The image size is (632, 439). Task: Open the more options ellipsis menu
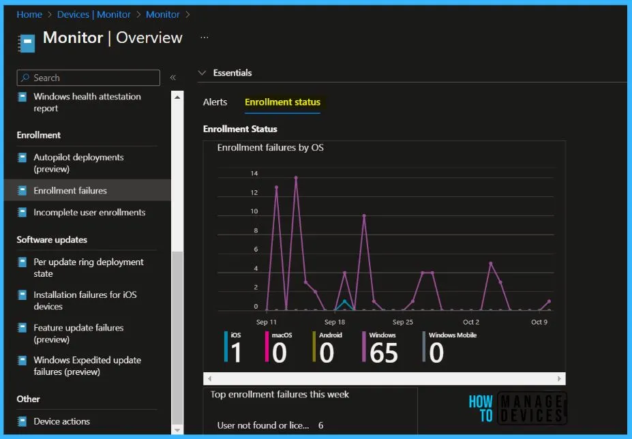click(205, 37)
